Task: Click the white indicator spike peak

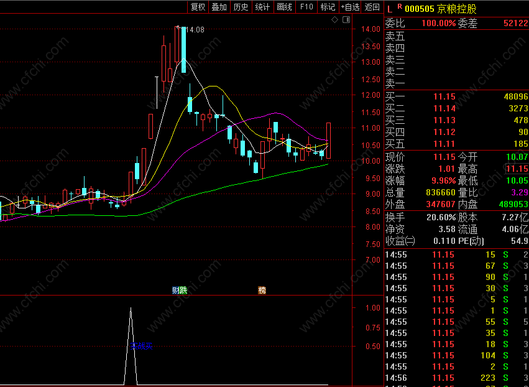Action: (131, 309)
